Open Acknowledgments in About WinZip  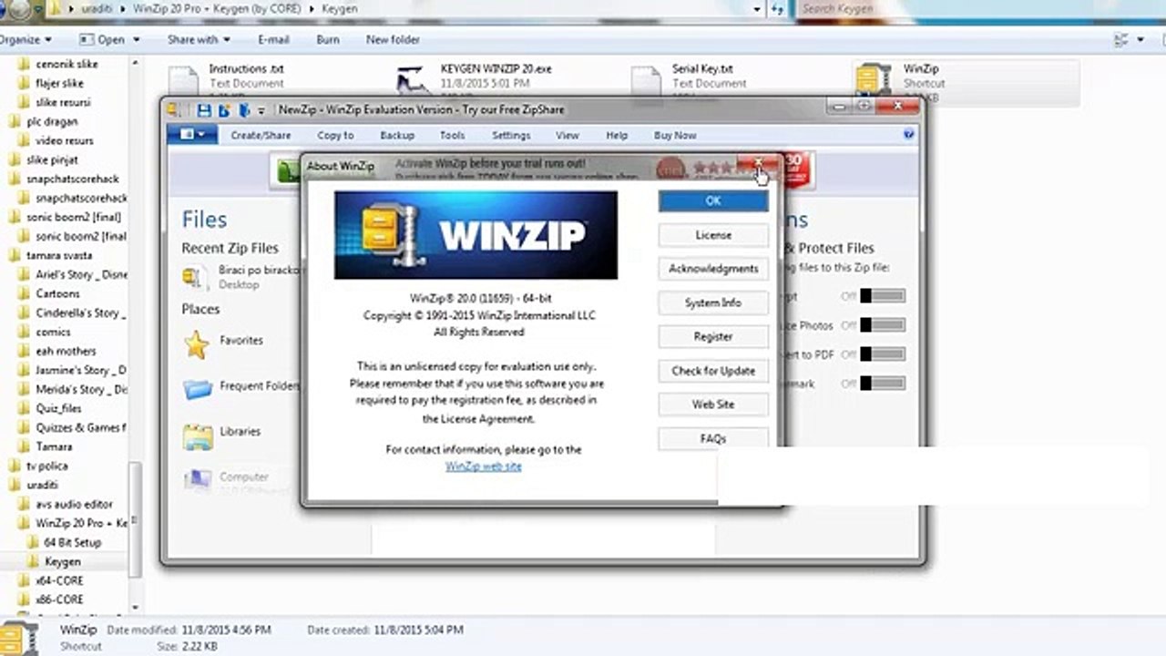pos(713,269)
